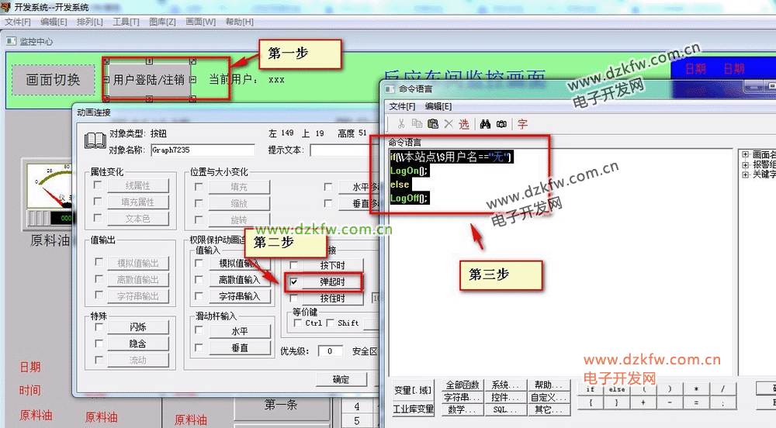
Task: Click the binoculars Find icon
Action: (x=485, y=124)
